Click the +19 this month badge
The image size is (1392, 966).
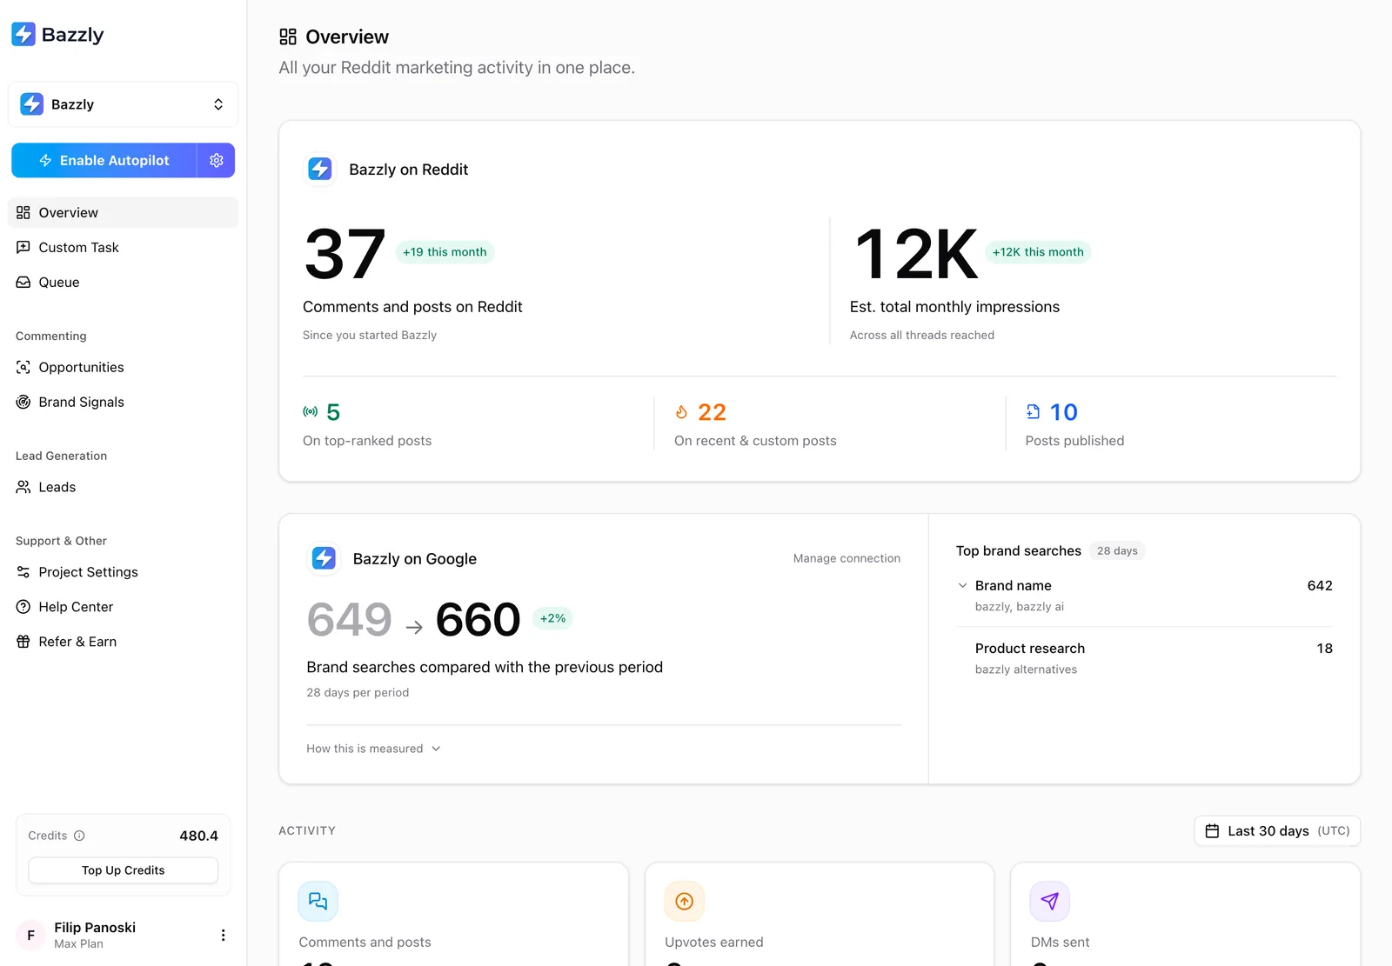(445, 252)
